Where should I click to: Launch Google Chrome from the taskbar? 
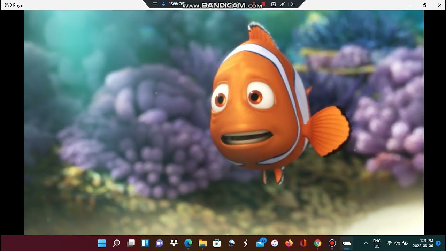pos(318,243)
